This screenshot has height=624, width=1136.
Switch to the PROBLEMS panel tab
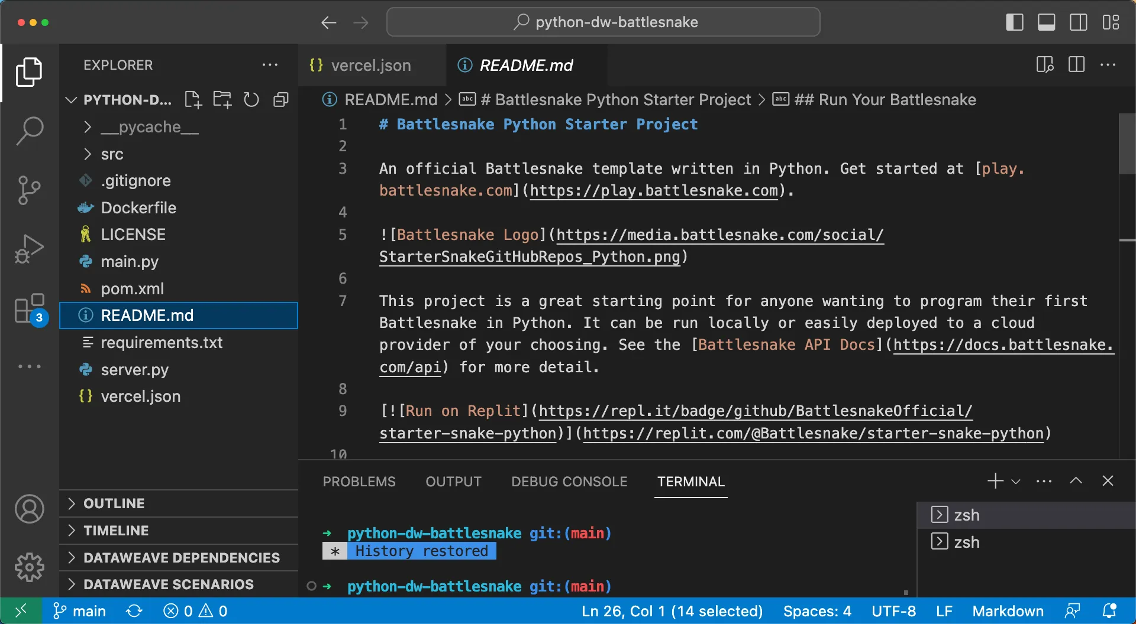[359, 482]
